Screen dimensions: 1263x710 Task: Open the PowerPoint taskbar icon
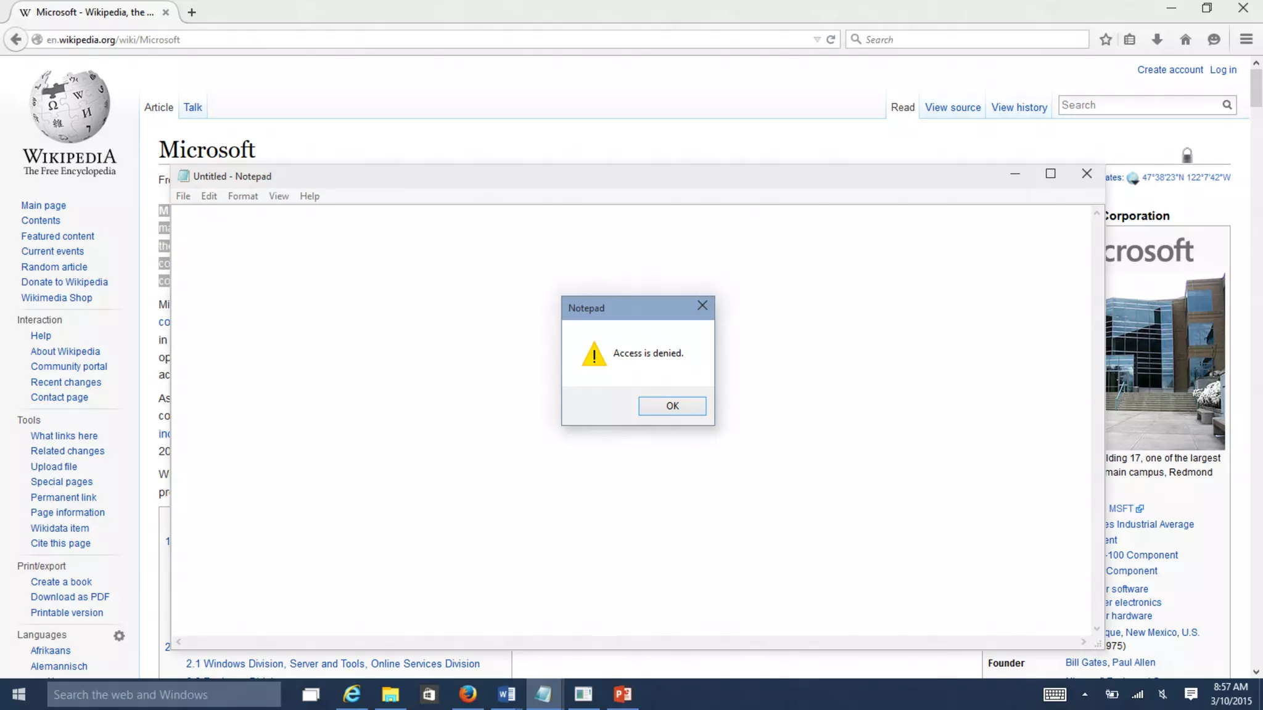pos(622,695)
